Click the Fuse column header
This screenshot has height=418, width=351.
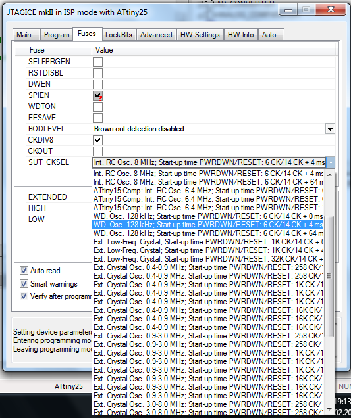53,50
